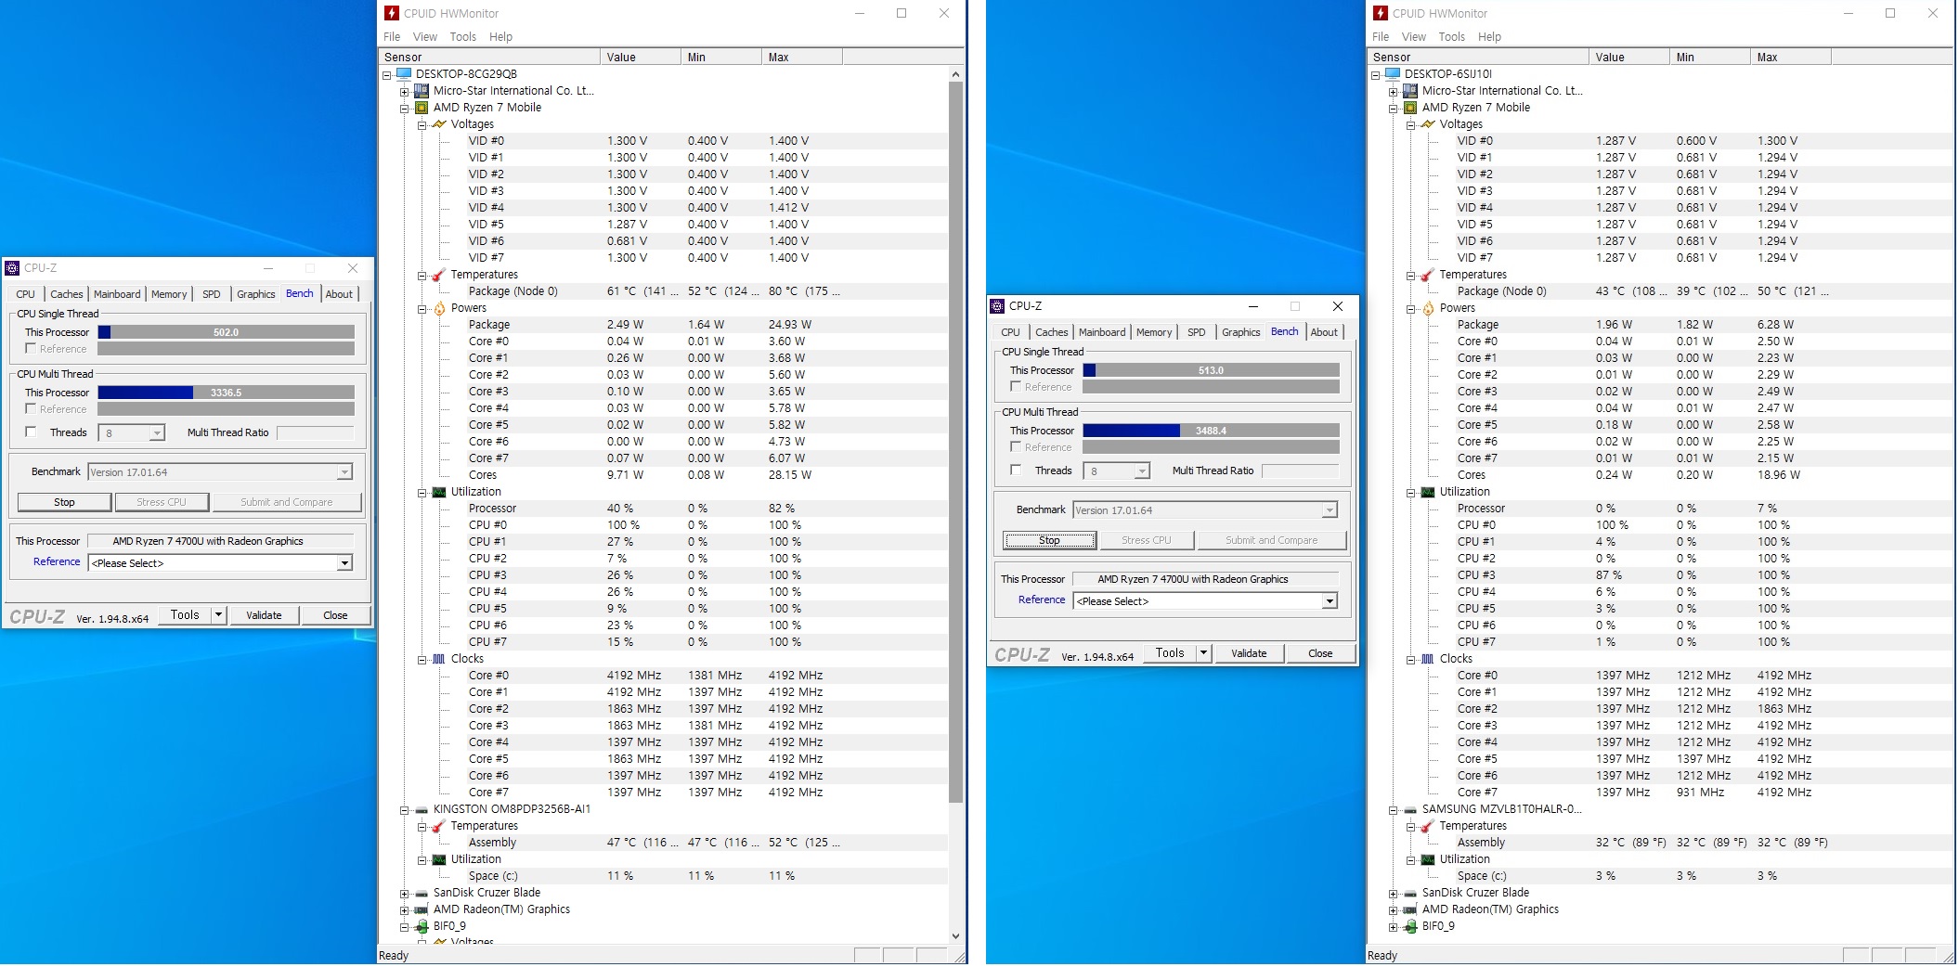Viewport: 1959px width, 967px height.
Task: Click the KINGSTON drive icon in left HWMonitor
Action: click(x=422, y=809)
